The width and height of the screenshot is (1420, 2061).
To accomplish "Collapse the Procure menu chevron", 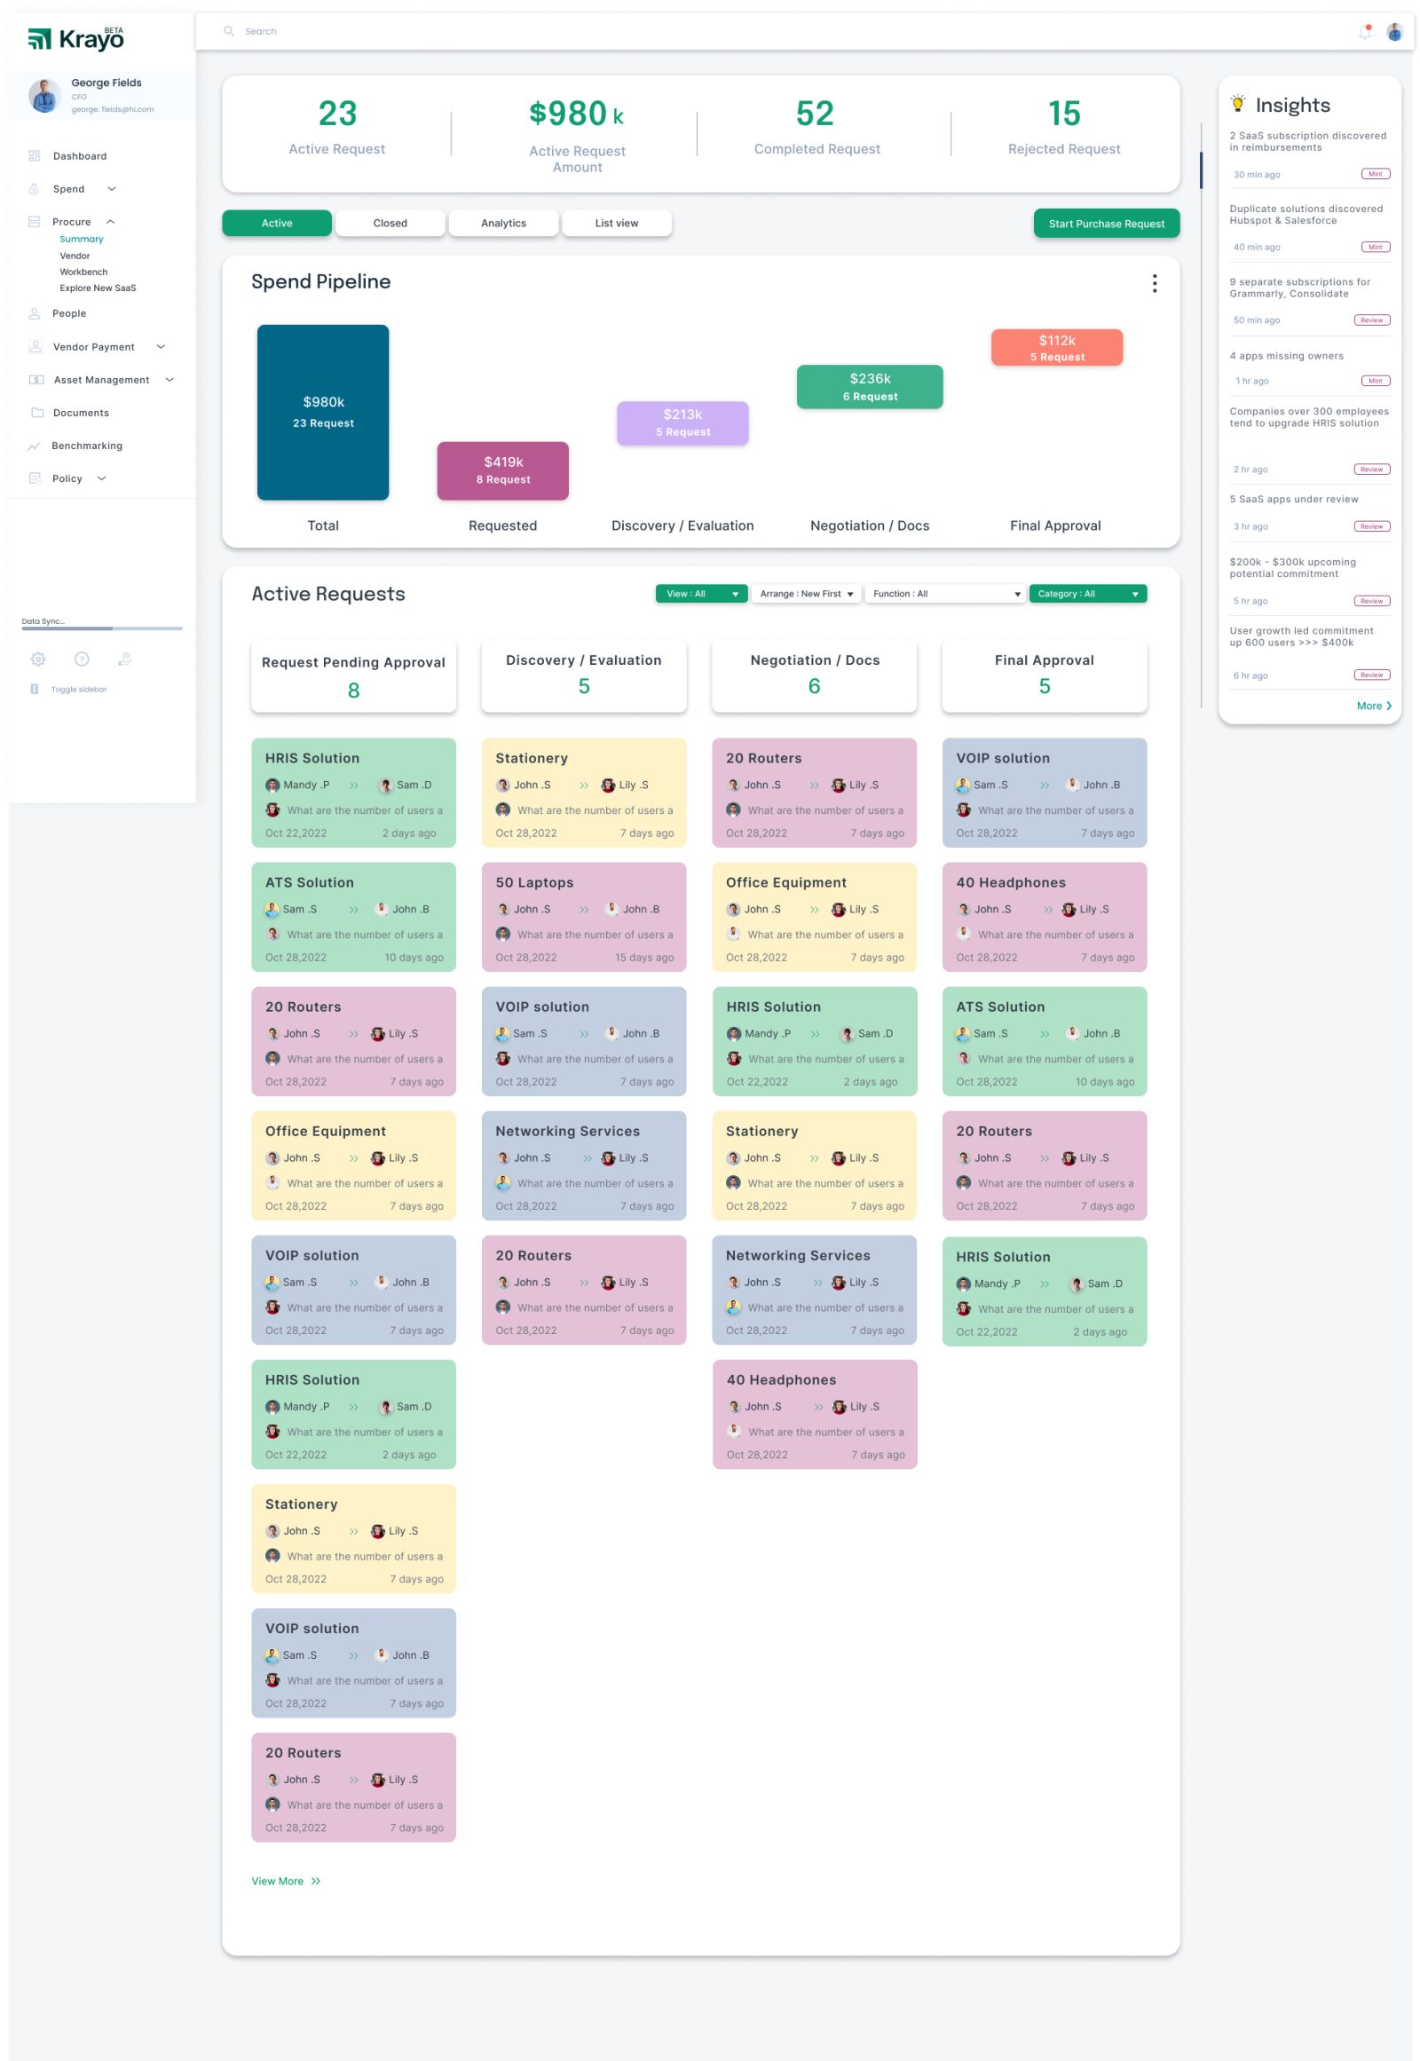I will (x=110, y=222).
